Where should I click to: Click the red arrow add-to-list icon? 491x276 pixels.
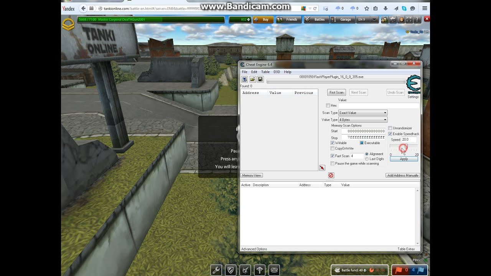[x=322, y=168]
